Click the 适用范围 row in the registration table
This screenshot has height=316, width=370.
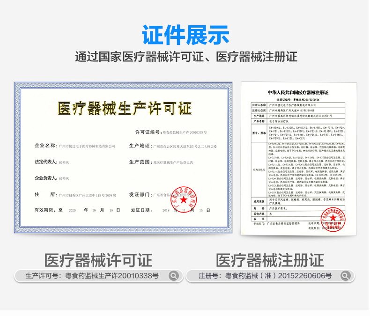[x=298, y=201]
